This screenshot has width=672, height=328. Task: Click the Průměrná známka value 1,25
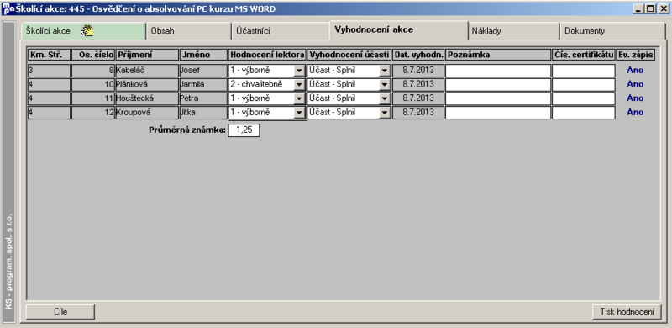244,130
